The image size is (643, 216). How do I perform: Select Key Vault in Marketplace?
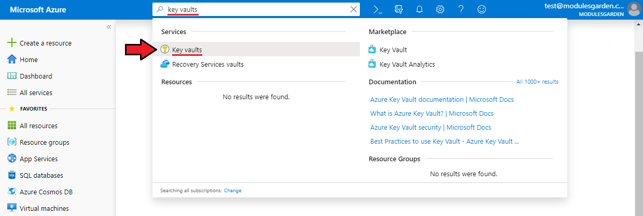click(393, 50)
